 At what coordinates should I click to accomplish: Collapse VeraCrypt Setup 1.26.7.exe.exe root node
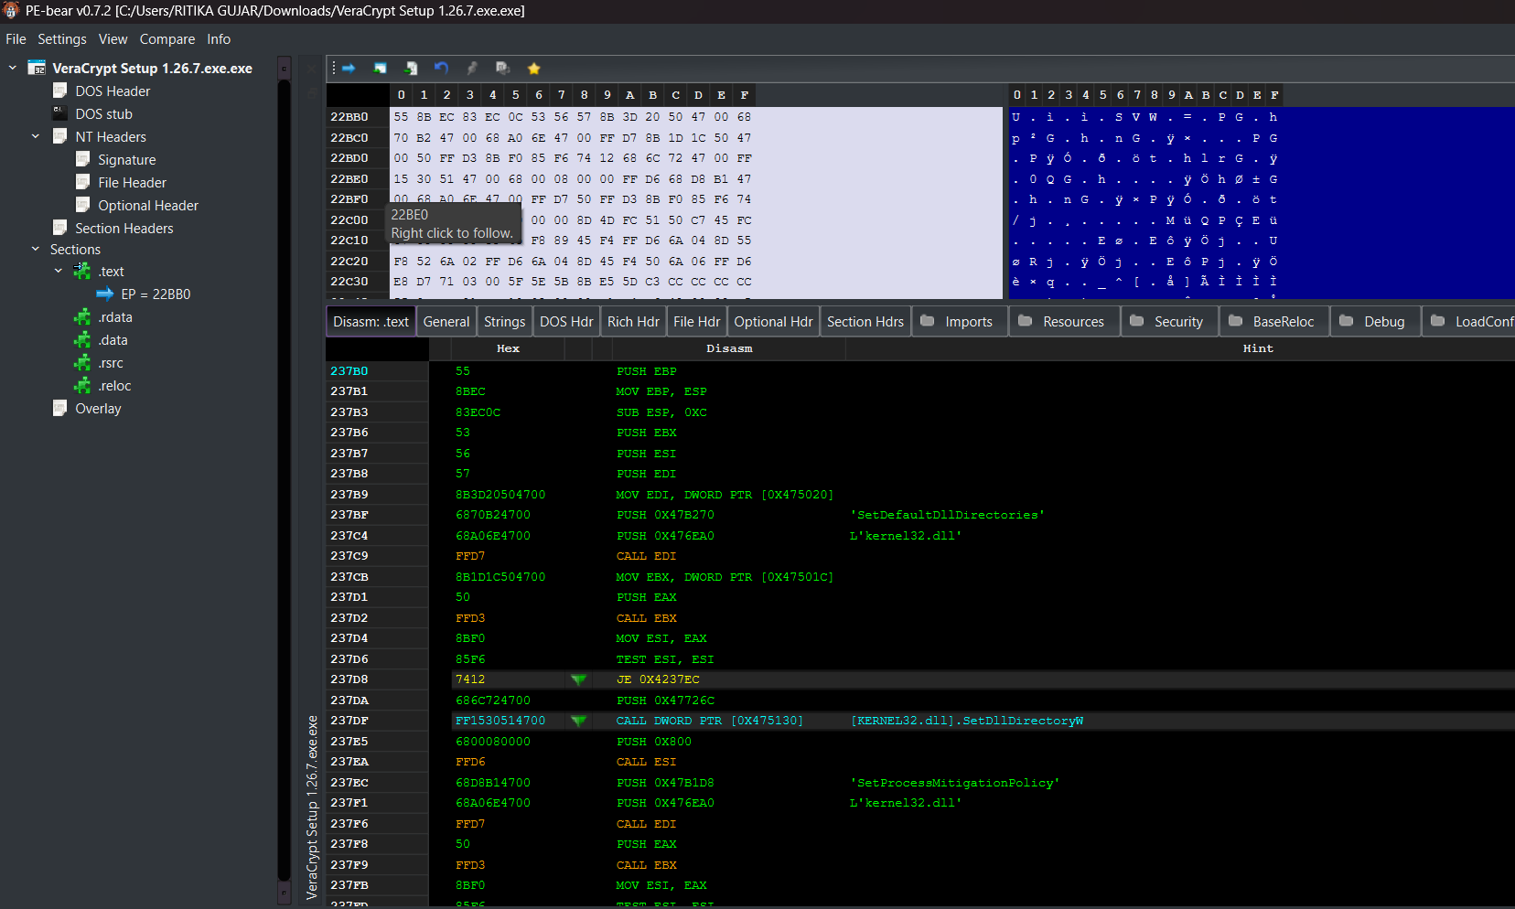coord(13,68)
